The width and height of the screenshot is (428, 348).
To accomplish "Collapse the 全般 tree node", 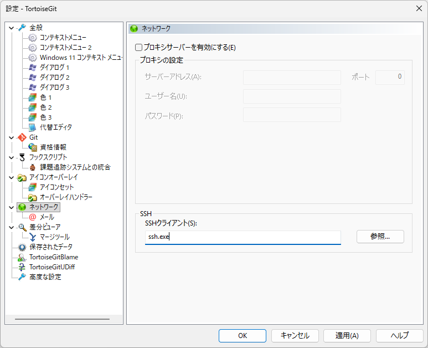I will (x=11, y=28).
